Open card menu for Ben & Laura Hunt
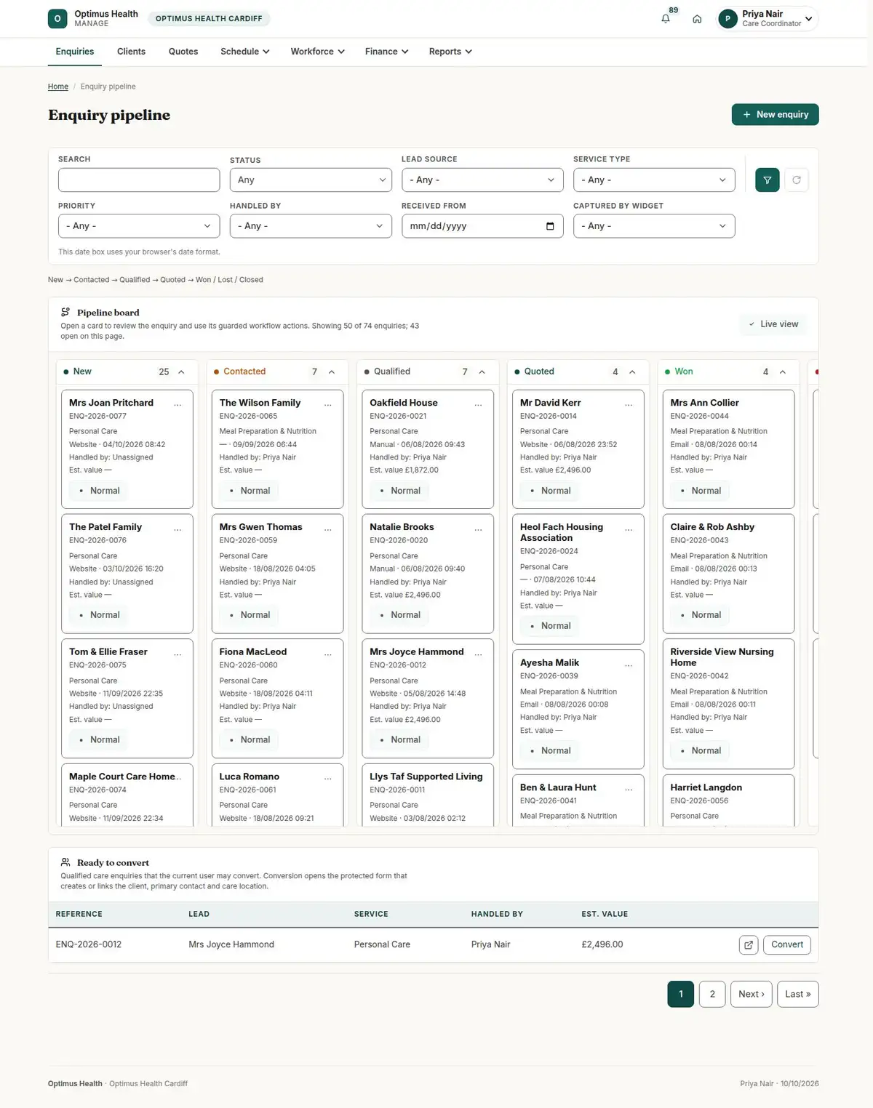The width and height of the screenshot is (873, 1108). [x=629, y=789]
